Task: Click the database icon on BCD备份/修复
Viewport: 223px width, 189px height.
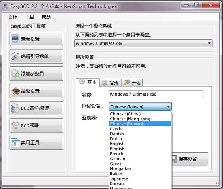Action: [x=15, y=108]
